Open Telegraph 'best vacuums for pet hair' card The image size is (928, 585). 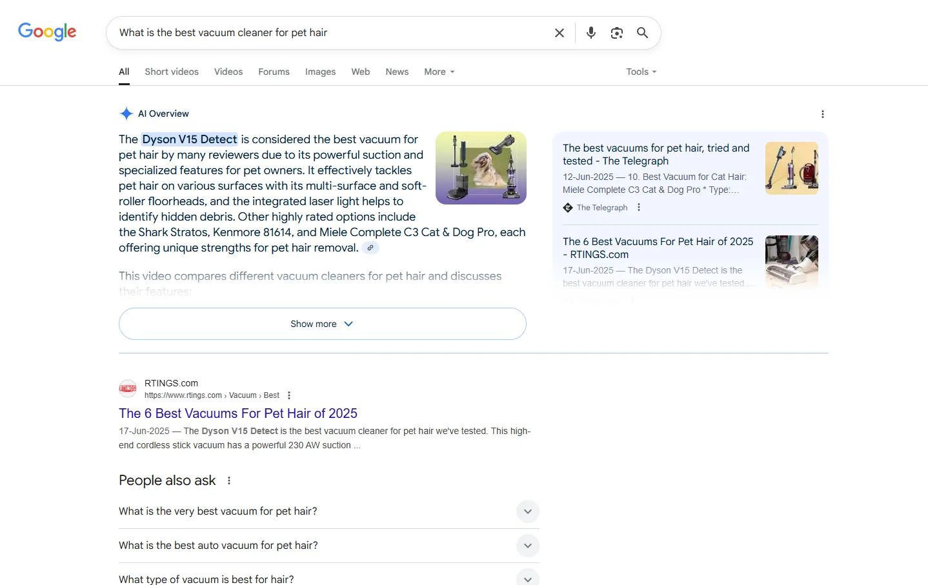[x=691, y=177]
